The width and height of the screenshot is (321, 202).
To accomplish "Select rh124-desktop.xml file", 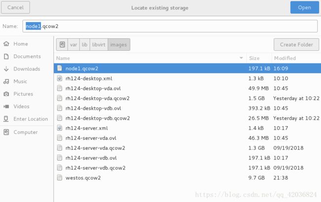I will pos(187,78).
